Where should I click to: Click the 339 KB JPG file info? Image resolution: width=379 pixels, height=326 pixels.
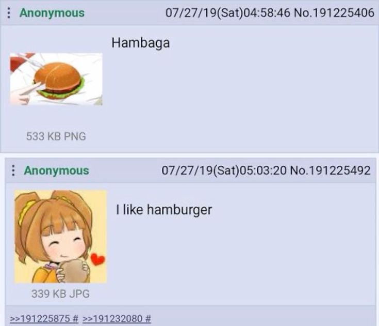pos(60,294)
